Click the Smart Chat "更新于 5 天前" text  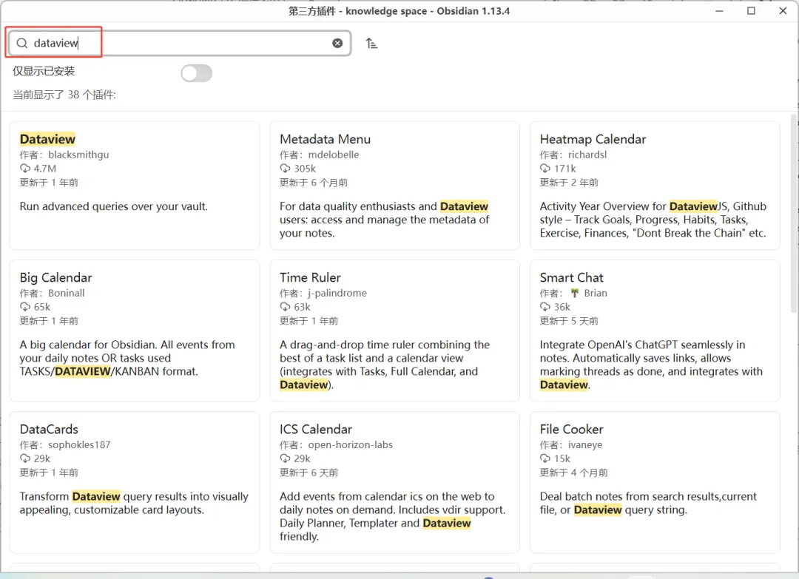click(x=569, y=322)
